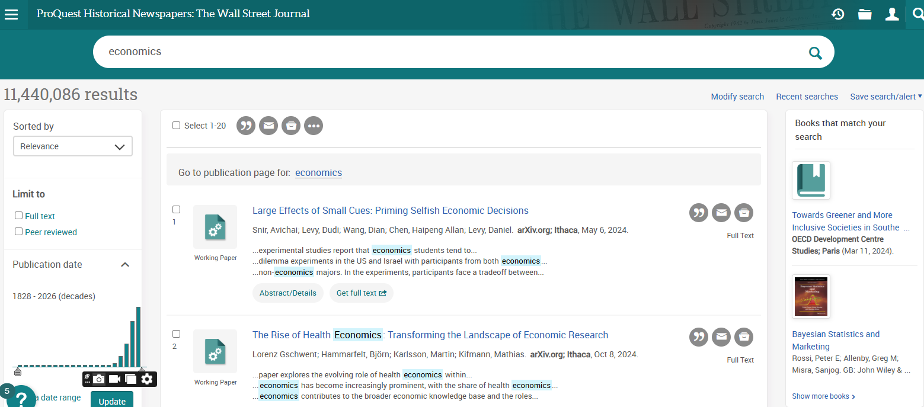924x407 pixels.
Task: Click Modify search link
Action: [737, 97]
